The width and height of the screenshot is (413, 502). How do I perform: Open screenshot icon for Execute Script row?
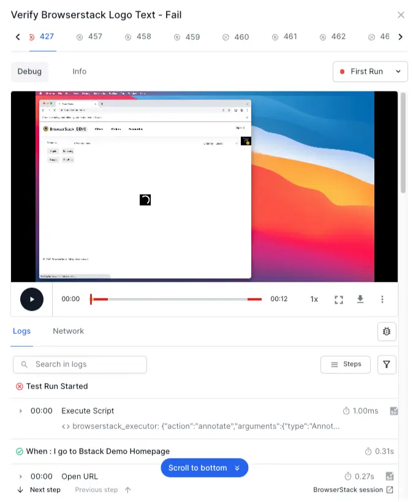[x=394, y=411]
